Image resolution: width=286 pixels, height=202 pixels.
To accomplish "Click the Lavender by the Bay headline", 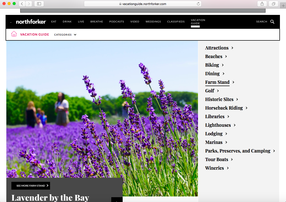I will point(50,197).
